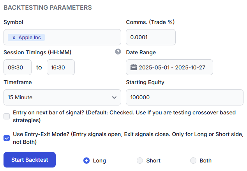Uncheck Use Entry-Exit Mode checkbox
The image size is (247, 171).
(7, 138)
